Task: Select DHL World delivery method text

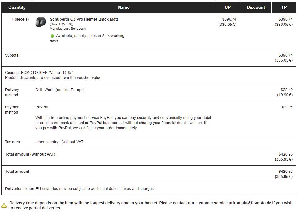Action: (x=60, y=90)
